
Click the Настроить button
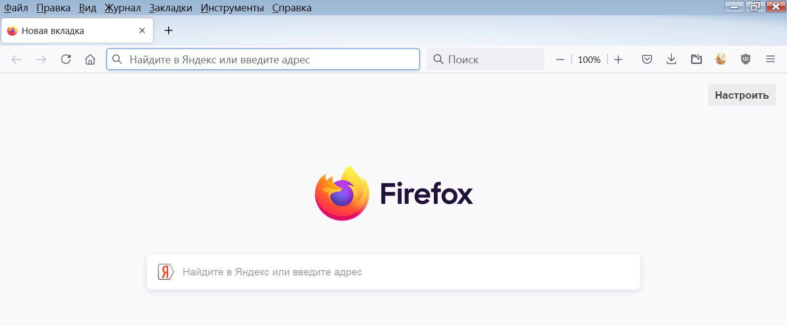pos(742,95)
